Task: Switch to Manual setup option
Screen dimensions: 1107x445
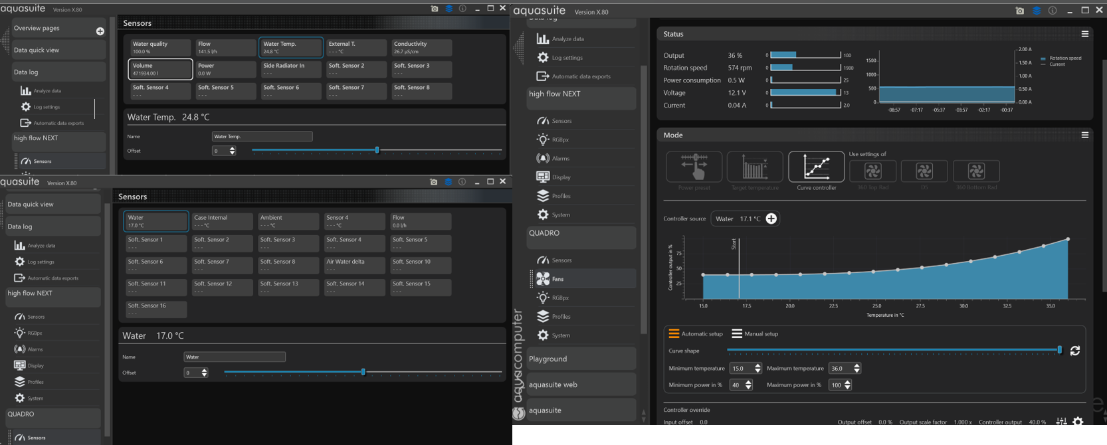Action: coord(755,333)
